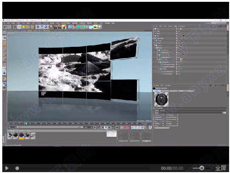Click the Render View clapperboard icon

click(x=55, y=27)
